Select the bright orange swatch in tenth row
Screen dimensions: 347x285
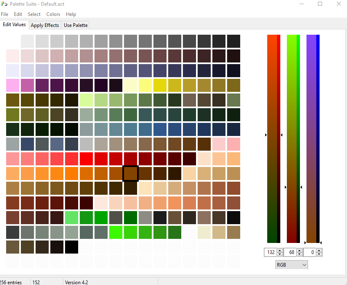(x=72, y=174)
